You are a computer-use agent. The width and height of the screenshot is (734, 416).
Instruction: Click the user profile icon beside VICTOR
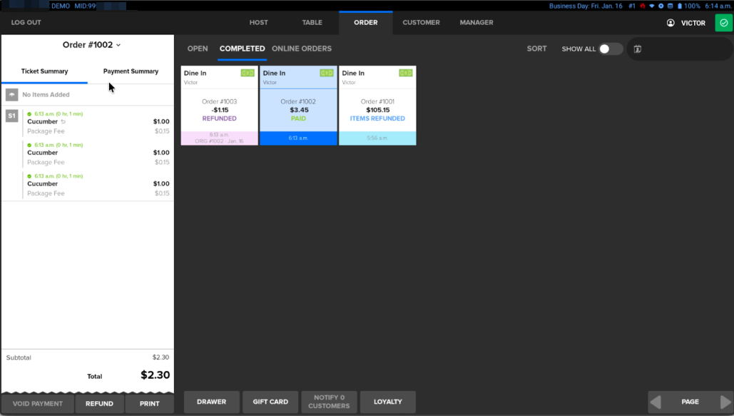[671, 23]
